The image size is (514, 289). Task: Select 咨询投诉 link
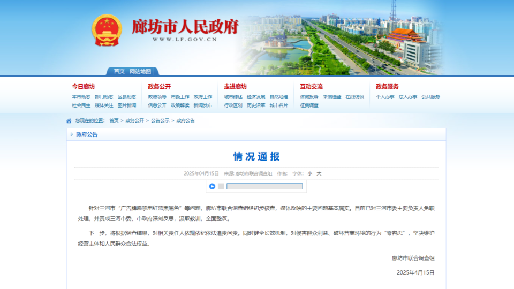click(x=309, y=97)
